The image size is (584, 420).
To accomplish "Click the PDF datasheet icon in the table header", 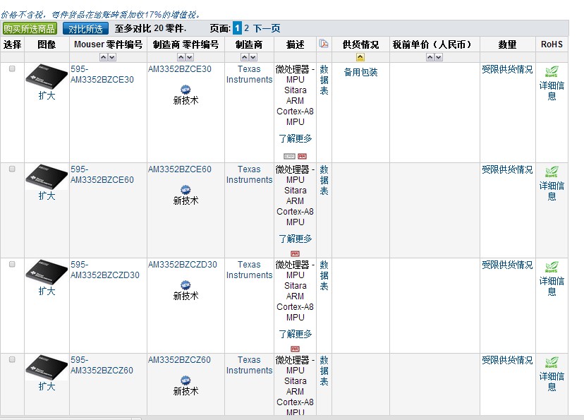I will (324, 44).
